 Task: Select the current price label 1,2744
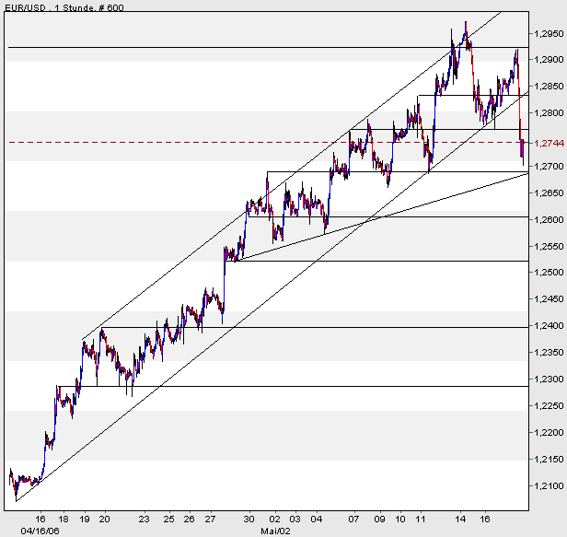[x=549, y=144]
